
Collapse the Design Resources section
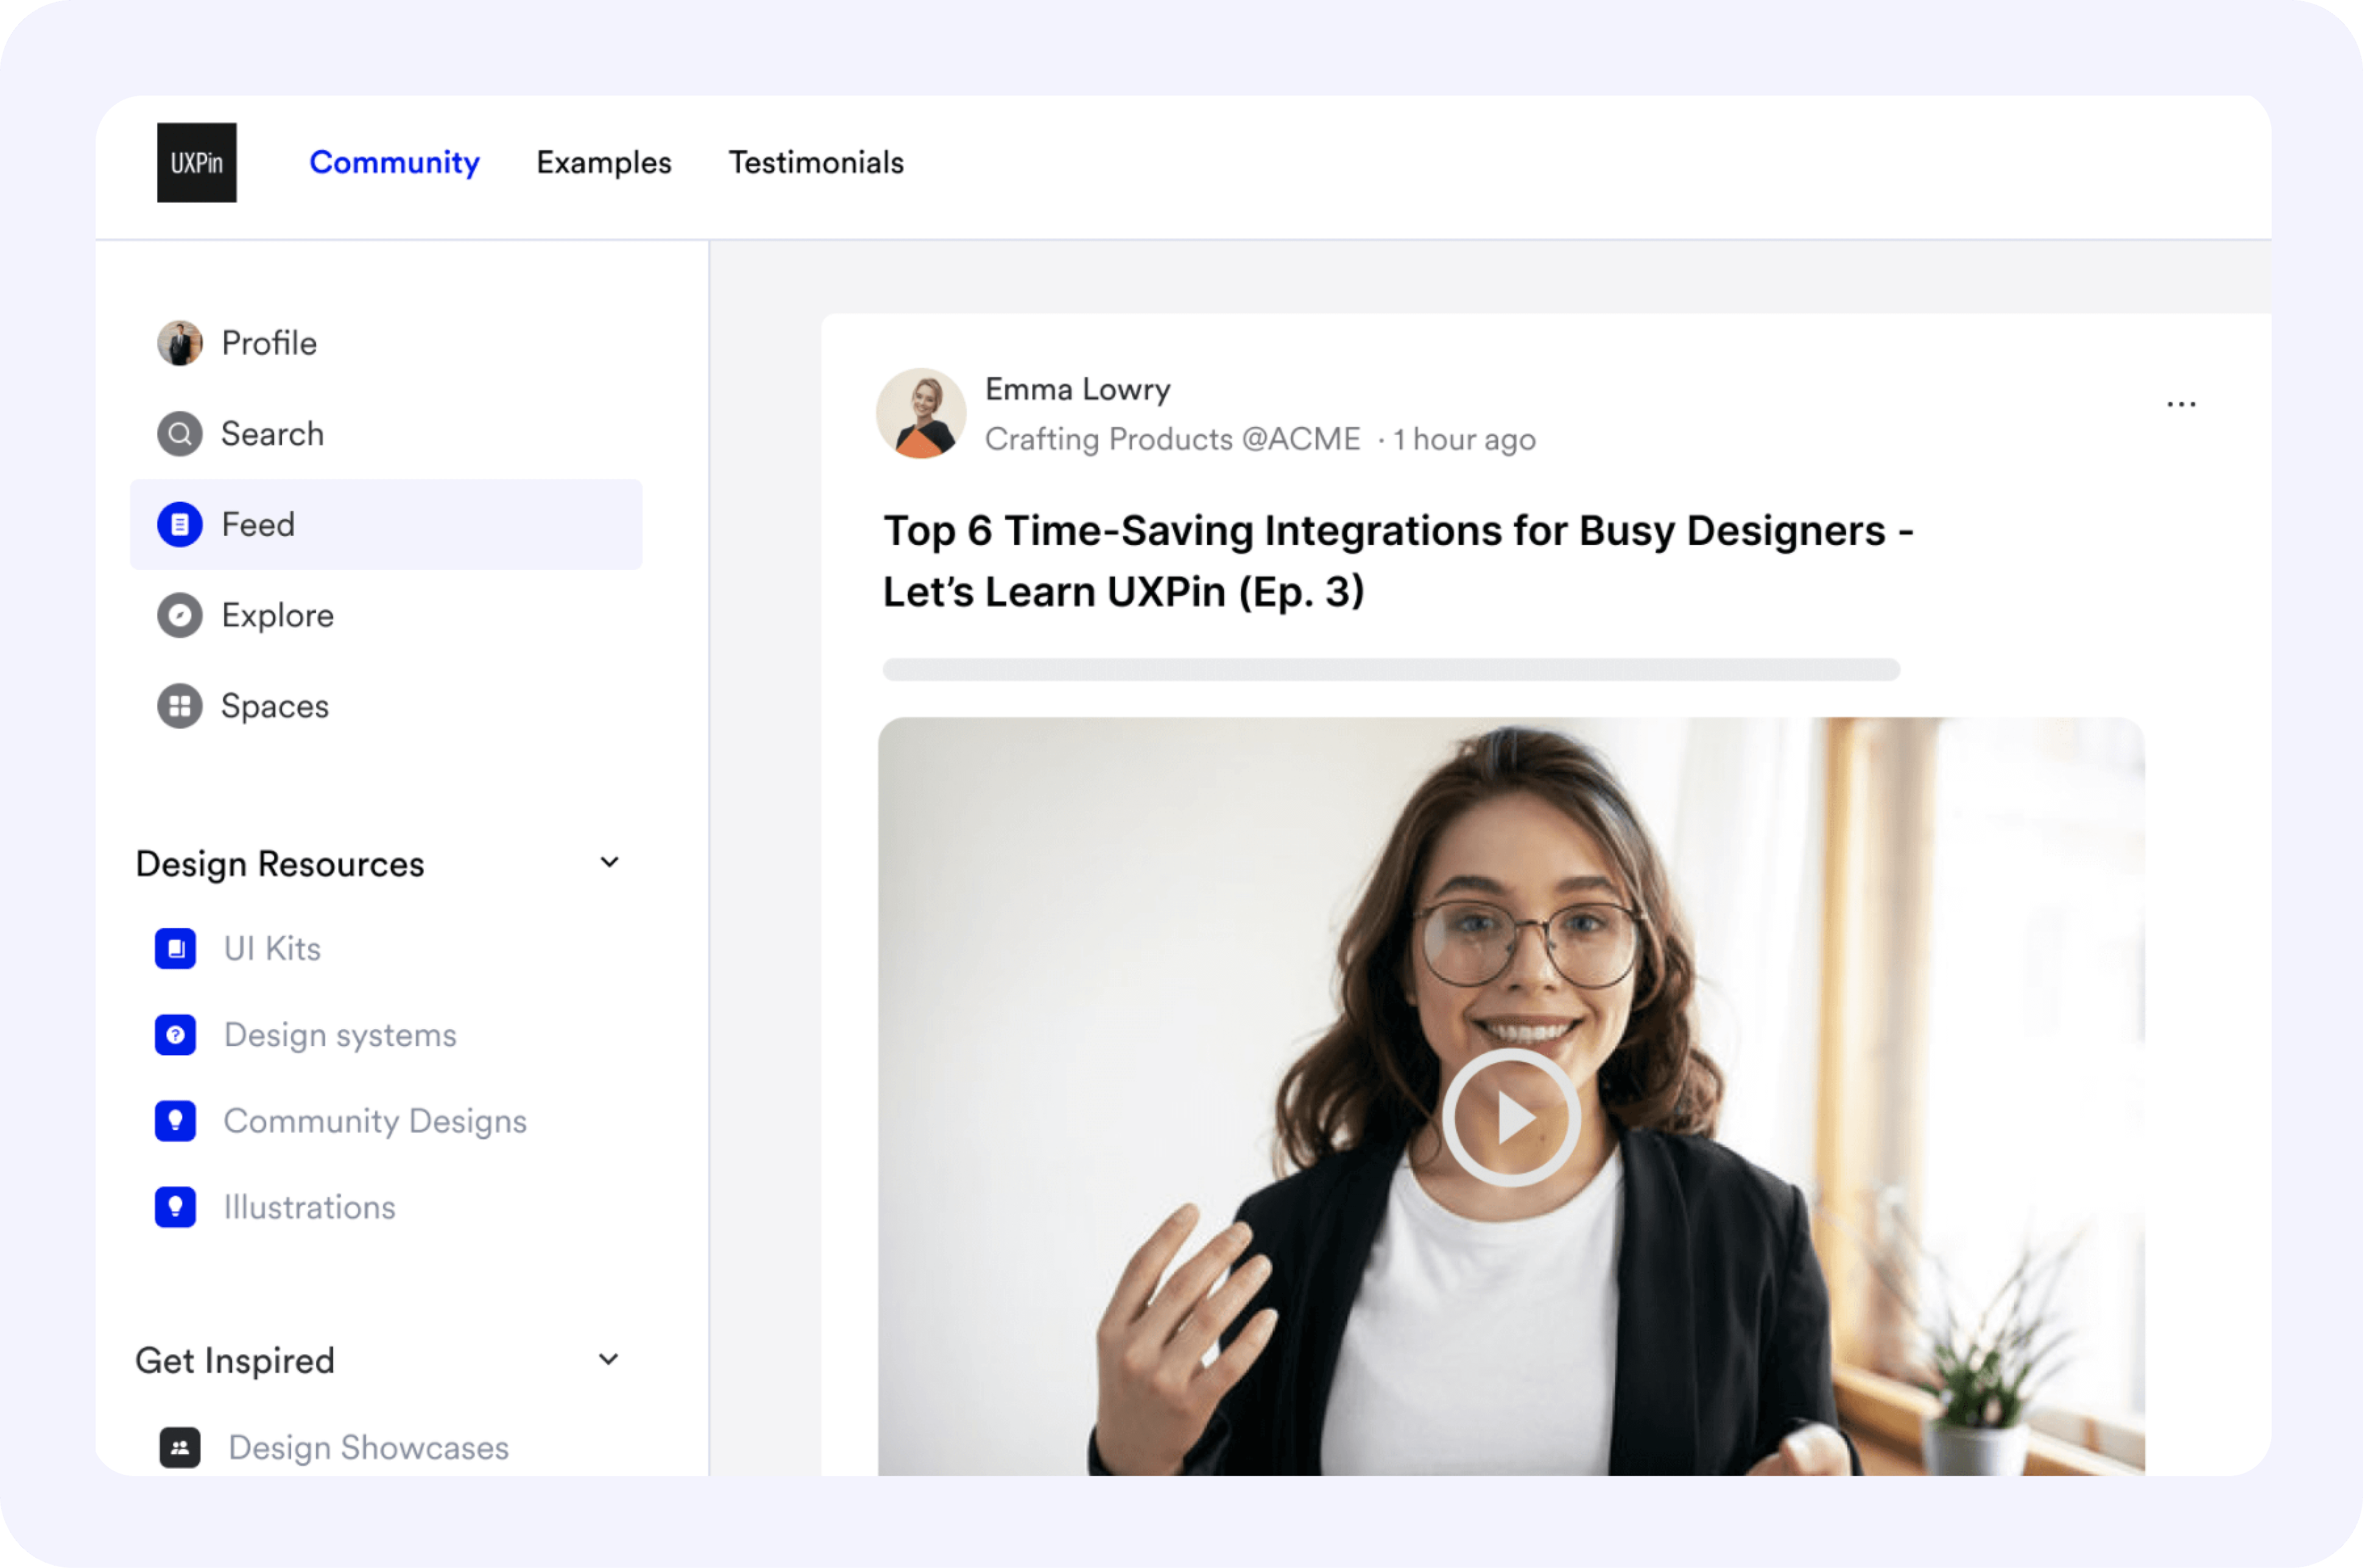[609, 862]
